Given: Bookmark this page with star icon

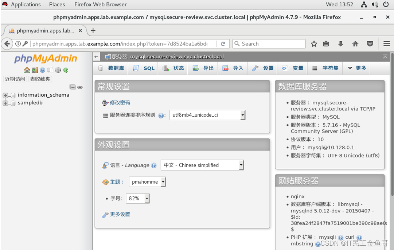Looking at the screenshot, I should point(314,44).
